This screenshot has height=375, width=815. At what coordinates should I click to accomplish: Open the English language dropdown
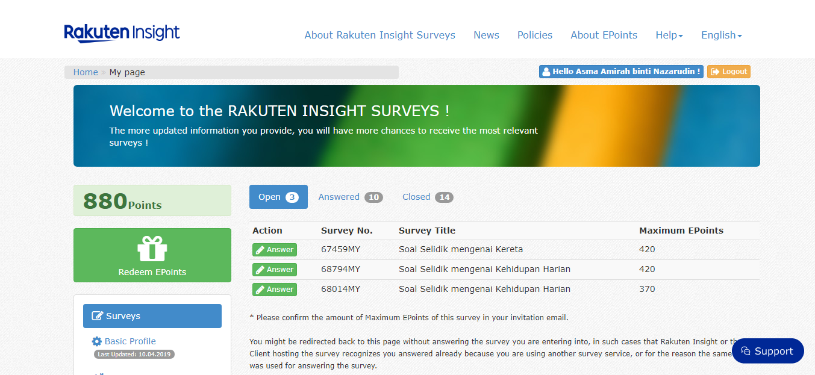722,35
